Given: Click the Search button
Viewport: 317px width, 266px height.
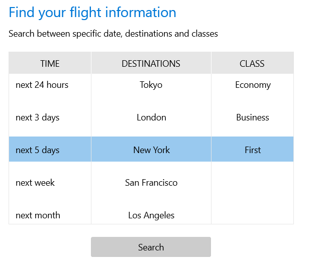Looking at the screenshot, I should tap(151, 247).
